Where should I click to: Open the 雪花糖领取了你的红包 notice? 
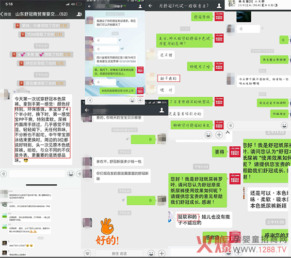tap(41, 83)
